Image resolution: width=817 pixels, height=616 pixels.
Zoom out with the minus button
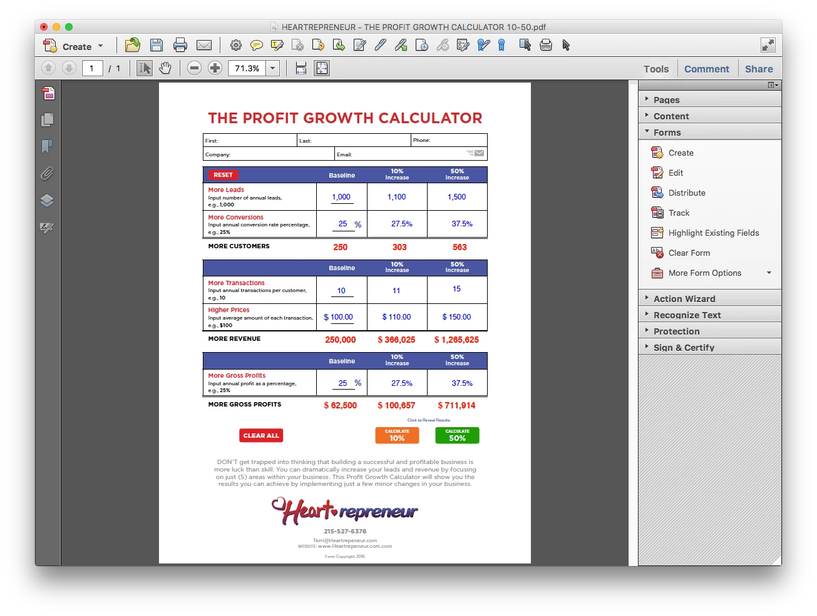pos(195,68)
